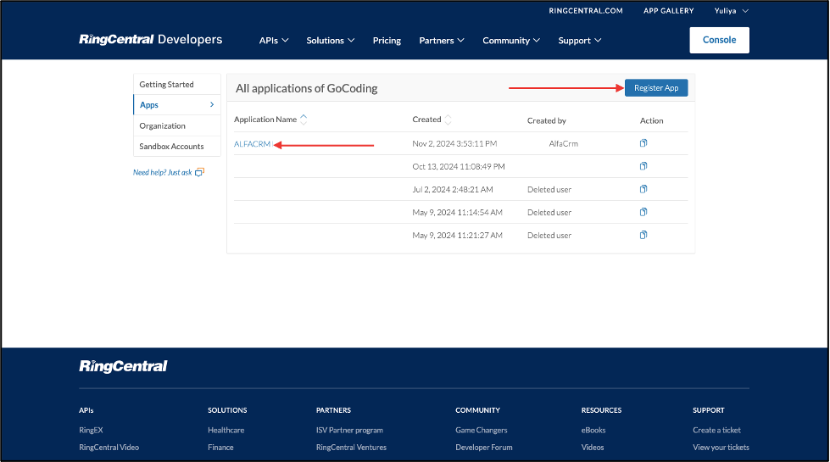Click the Action column header

pos(651,120)
